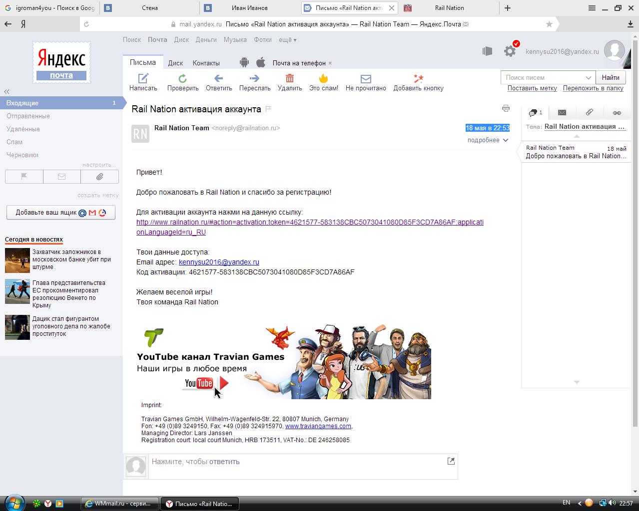The height and width of the screenshot is (511, 639).
Task: Open the Удалённые folder
Action: point(23,129)
